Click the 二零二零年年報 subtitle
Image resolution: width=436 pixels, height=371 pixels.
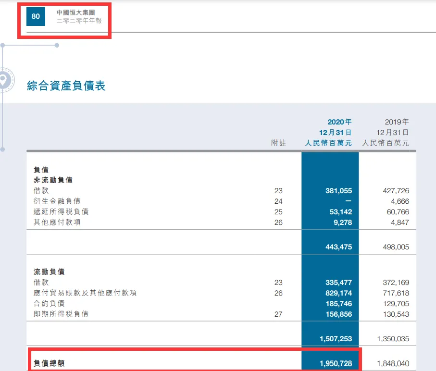point(79,21)
